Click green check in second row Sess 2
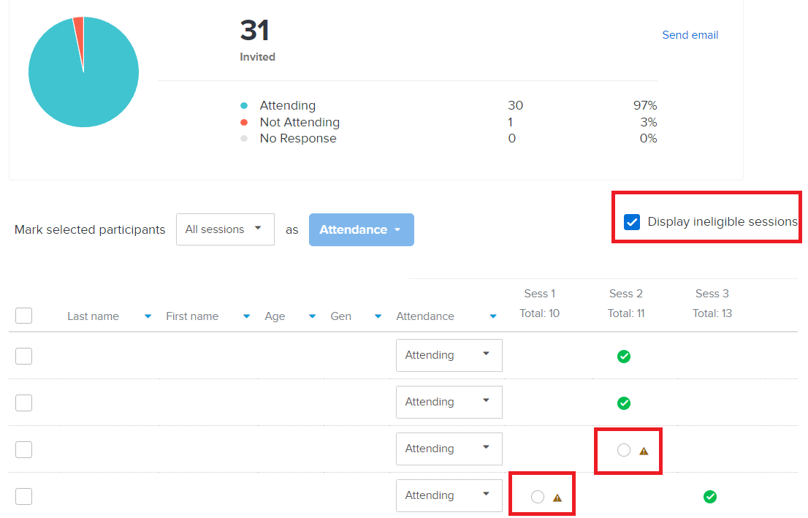 coord(623,403)
